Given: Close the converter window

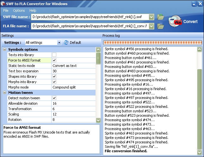Looking at the screenshot, I should [200, 4].
